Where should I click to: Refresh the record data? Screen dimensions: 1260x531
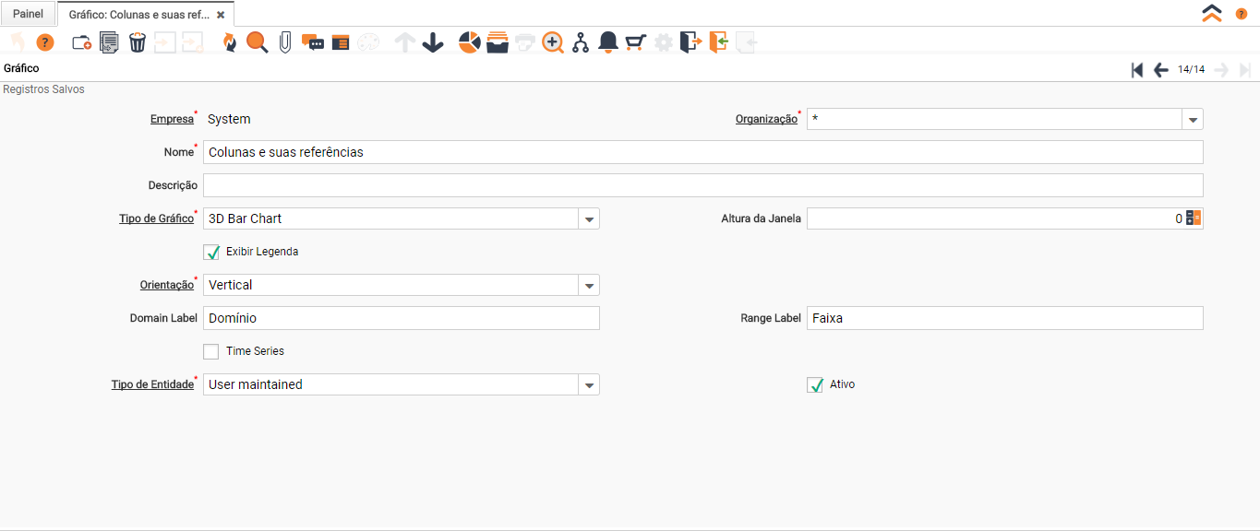pyautogui.click(x=229, y=42)
